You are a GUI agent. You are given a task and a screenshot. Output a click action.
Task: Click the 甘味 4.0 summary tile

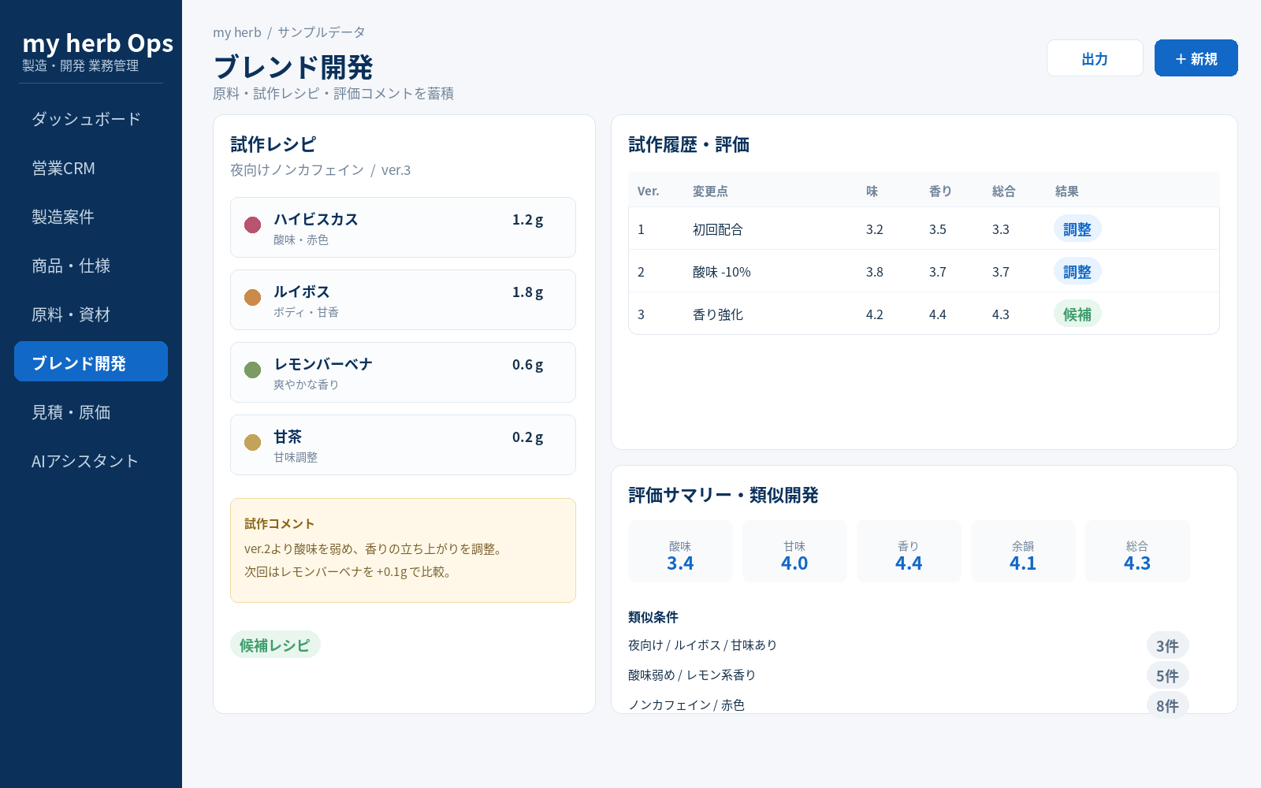tap(794, 551)
